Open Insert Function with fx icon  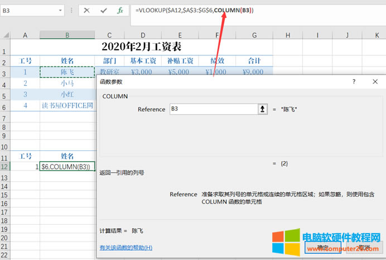[x=119, y=11]
